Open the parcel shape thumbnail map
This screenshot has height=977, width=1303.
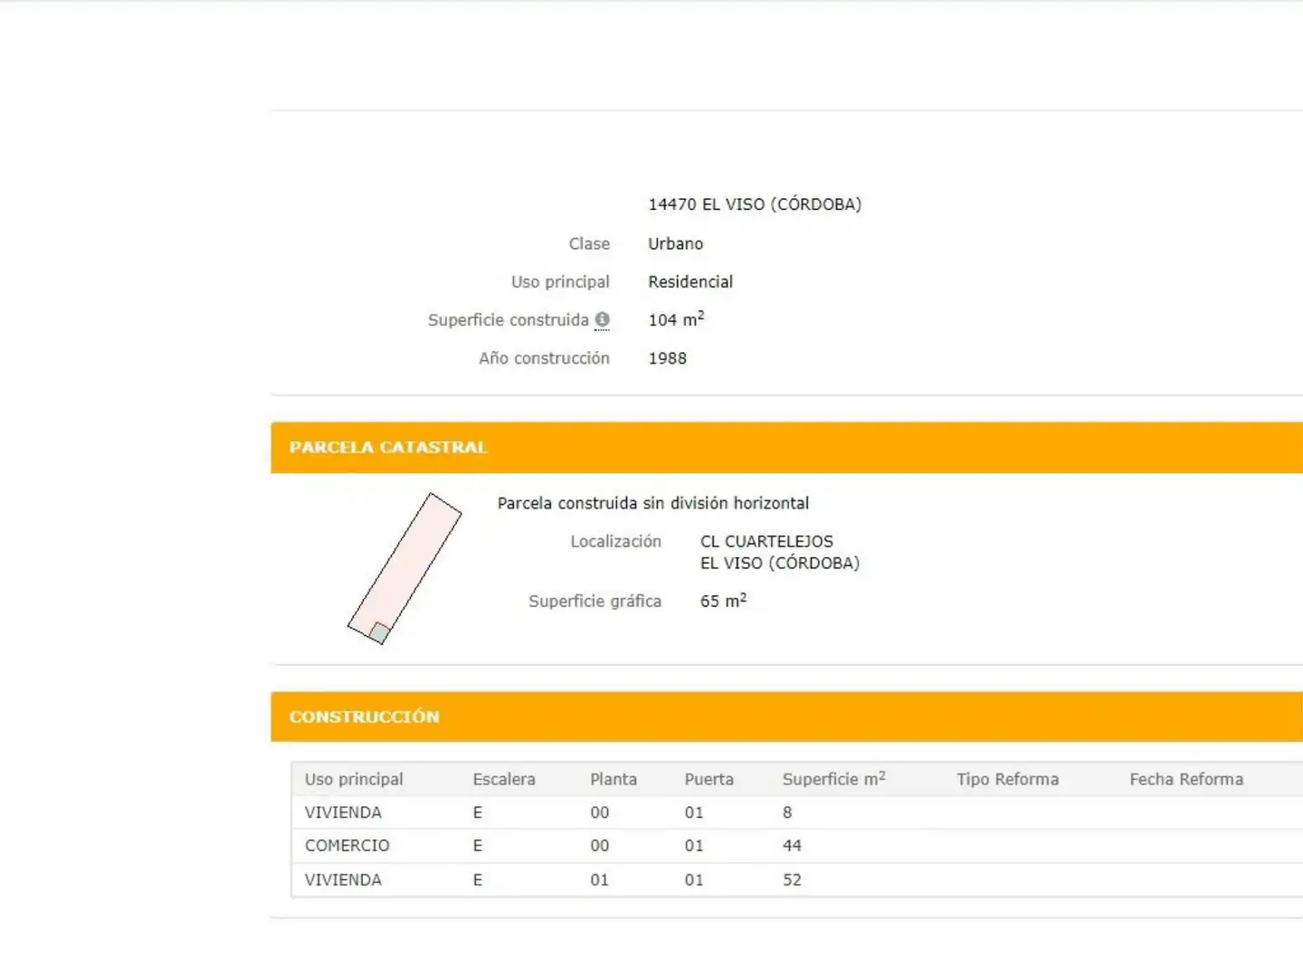coord(404,568)
